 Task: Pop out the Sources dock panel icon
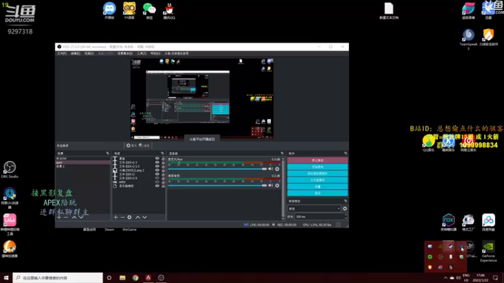(x=163, y=153)
